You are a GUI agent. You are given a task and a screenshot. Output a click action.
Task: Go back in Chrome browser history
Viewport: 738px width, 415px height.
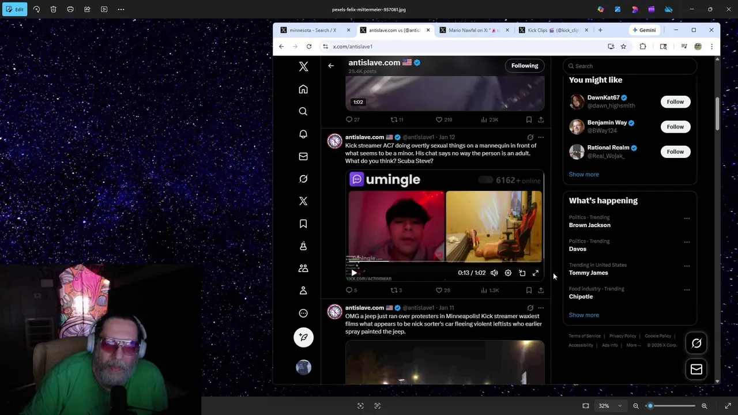tap(281, 47)
